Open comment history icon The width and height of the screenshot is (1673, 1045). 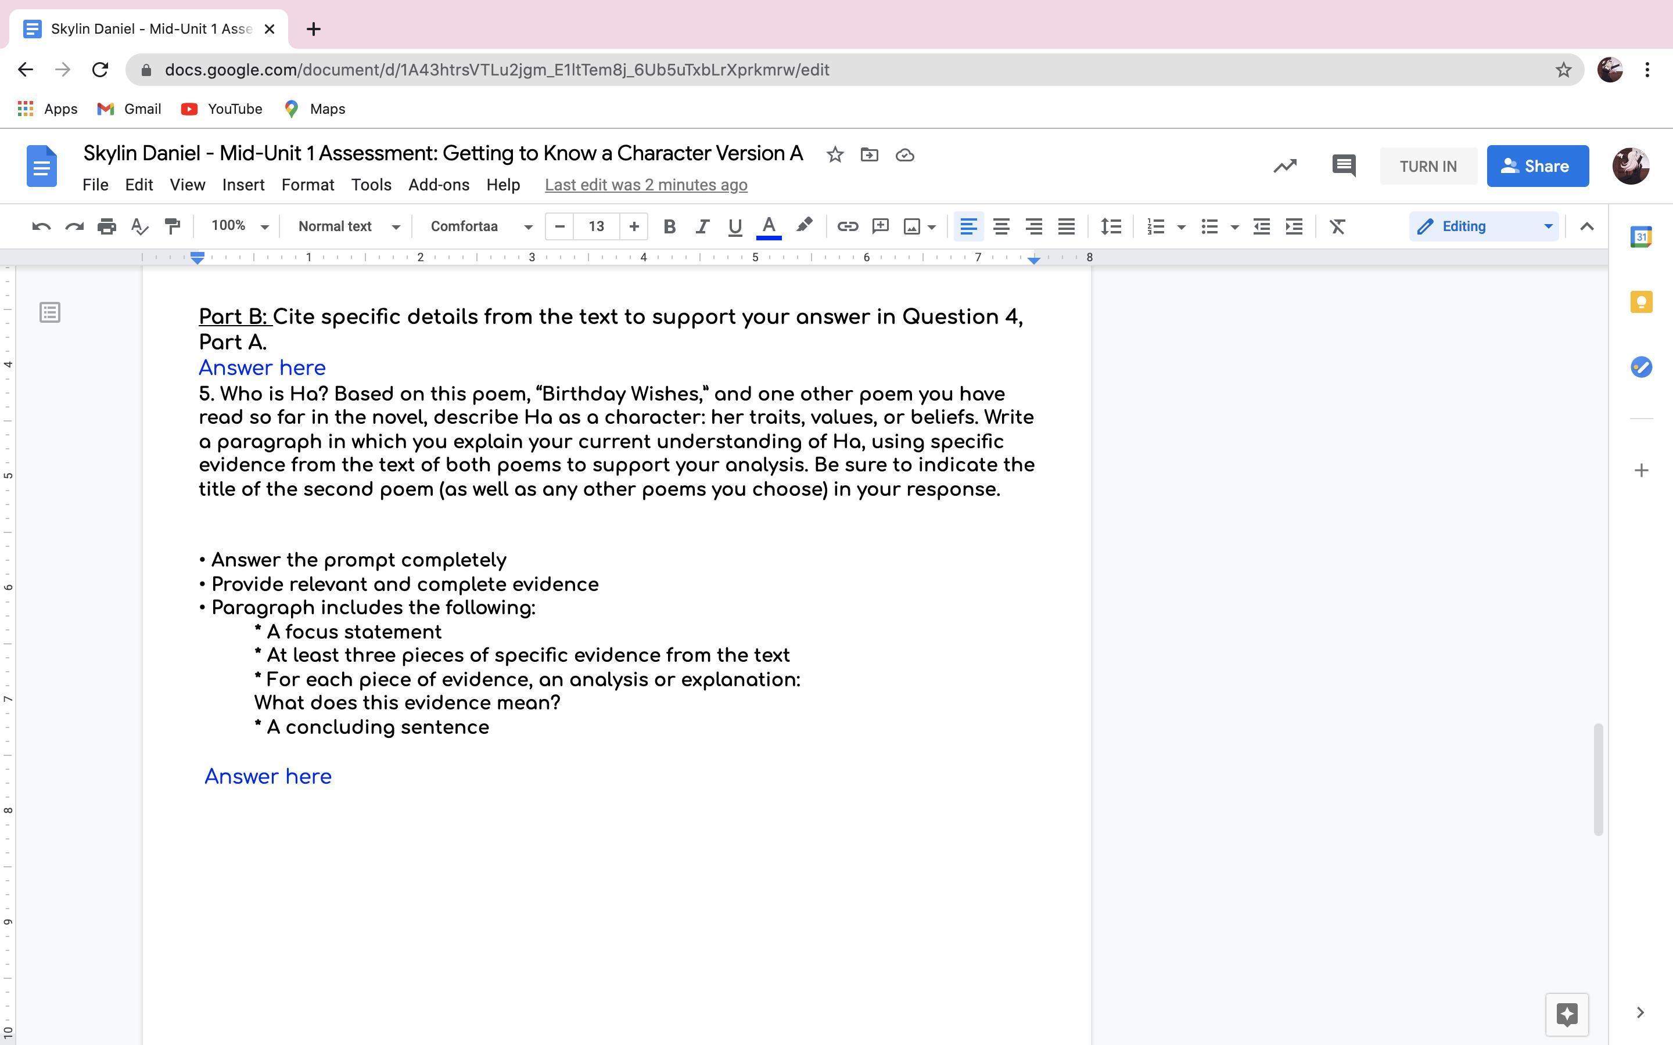click(x=1343, y=166)
